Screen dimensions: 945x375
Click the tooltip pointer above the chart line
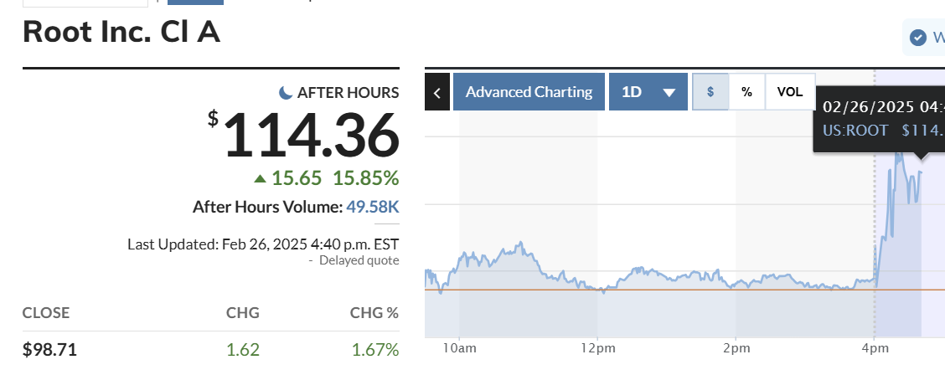[x=921, y=157]
